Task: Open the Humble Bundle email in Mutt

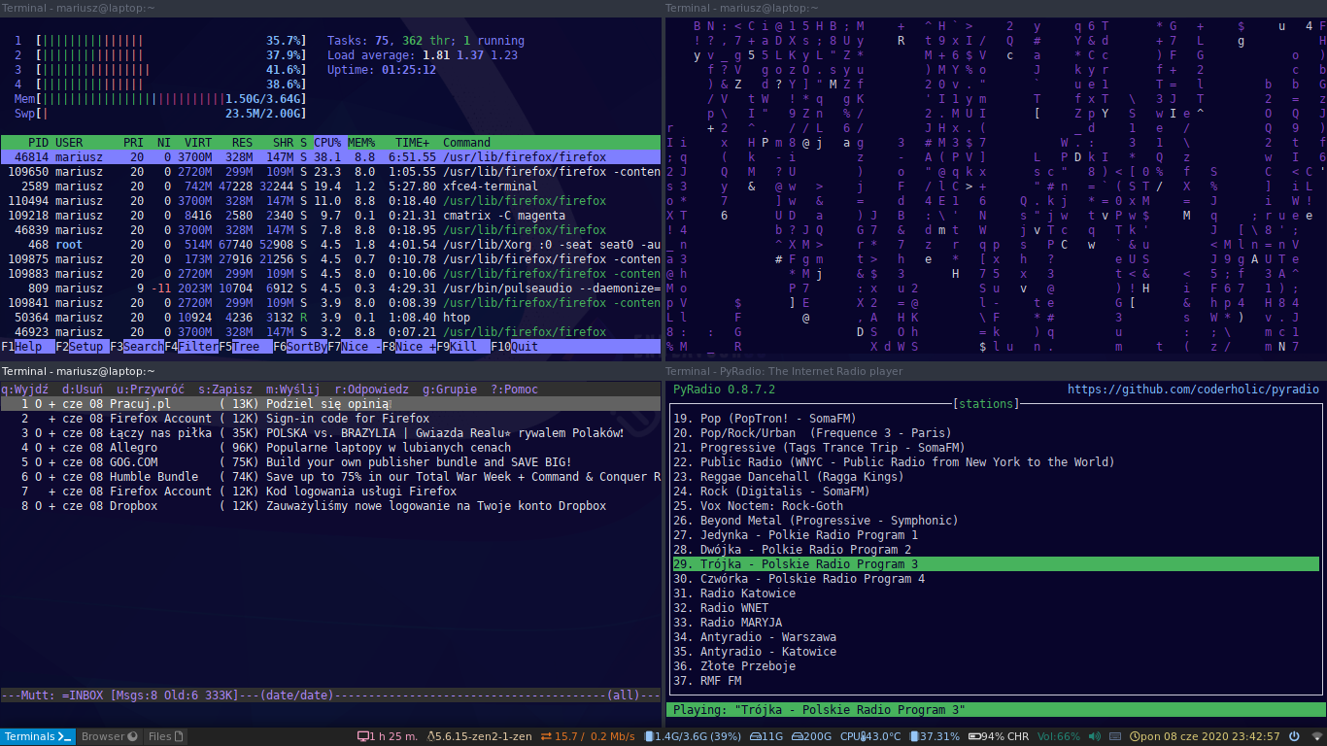Action: click(330, 477)
